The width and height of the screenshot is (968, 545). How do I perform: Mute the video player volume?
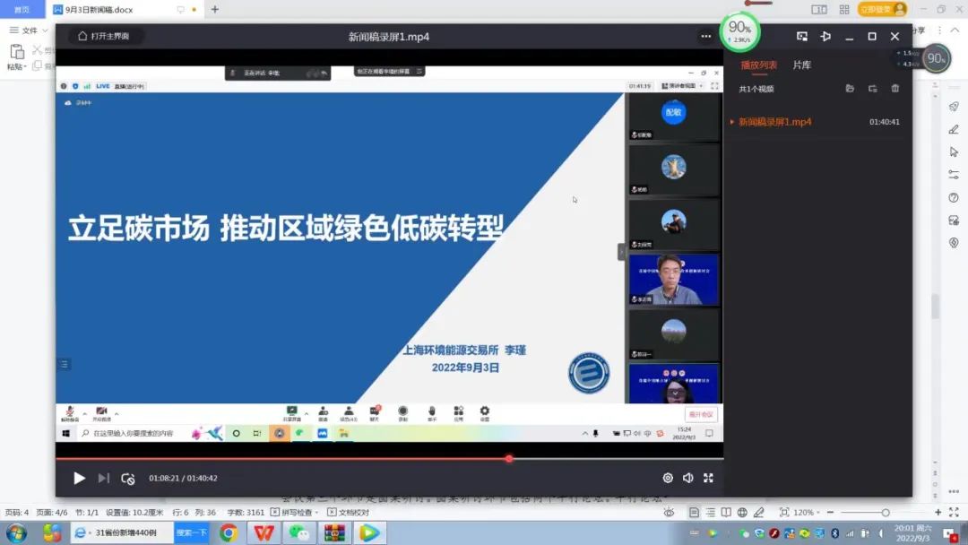(687, 479)
